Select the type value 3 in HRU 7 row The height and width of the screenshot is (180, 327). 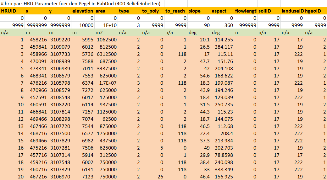tap(129, 83)
